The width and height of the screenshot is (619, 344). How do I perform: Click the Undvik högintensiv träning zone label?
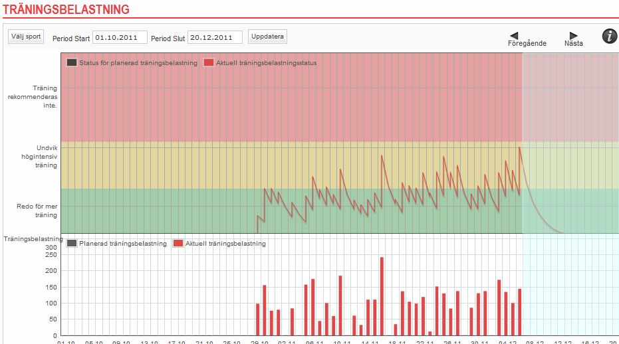pos(37,156)
